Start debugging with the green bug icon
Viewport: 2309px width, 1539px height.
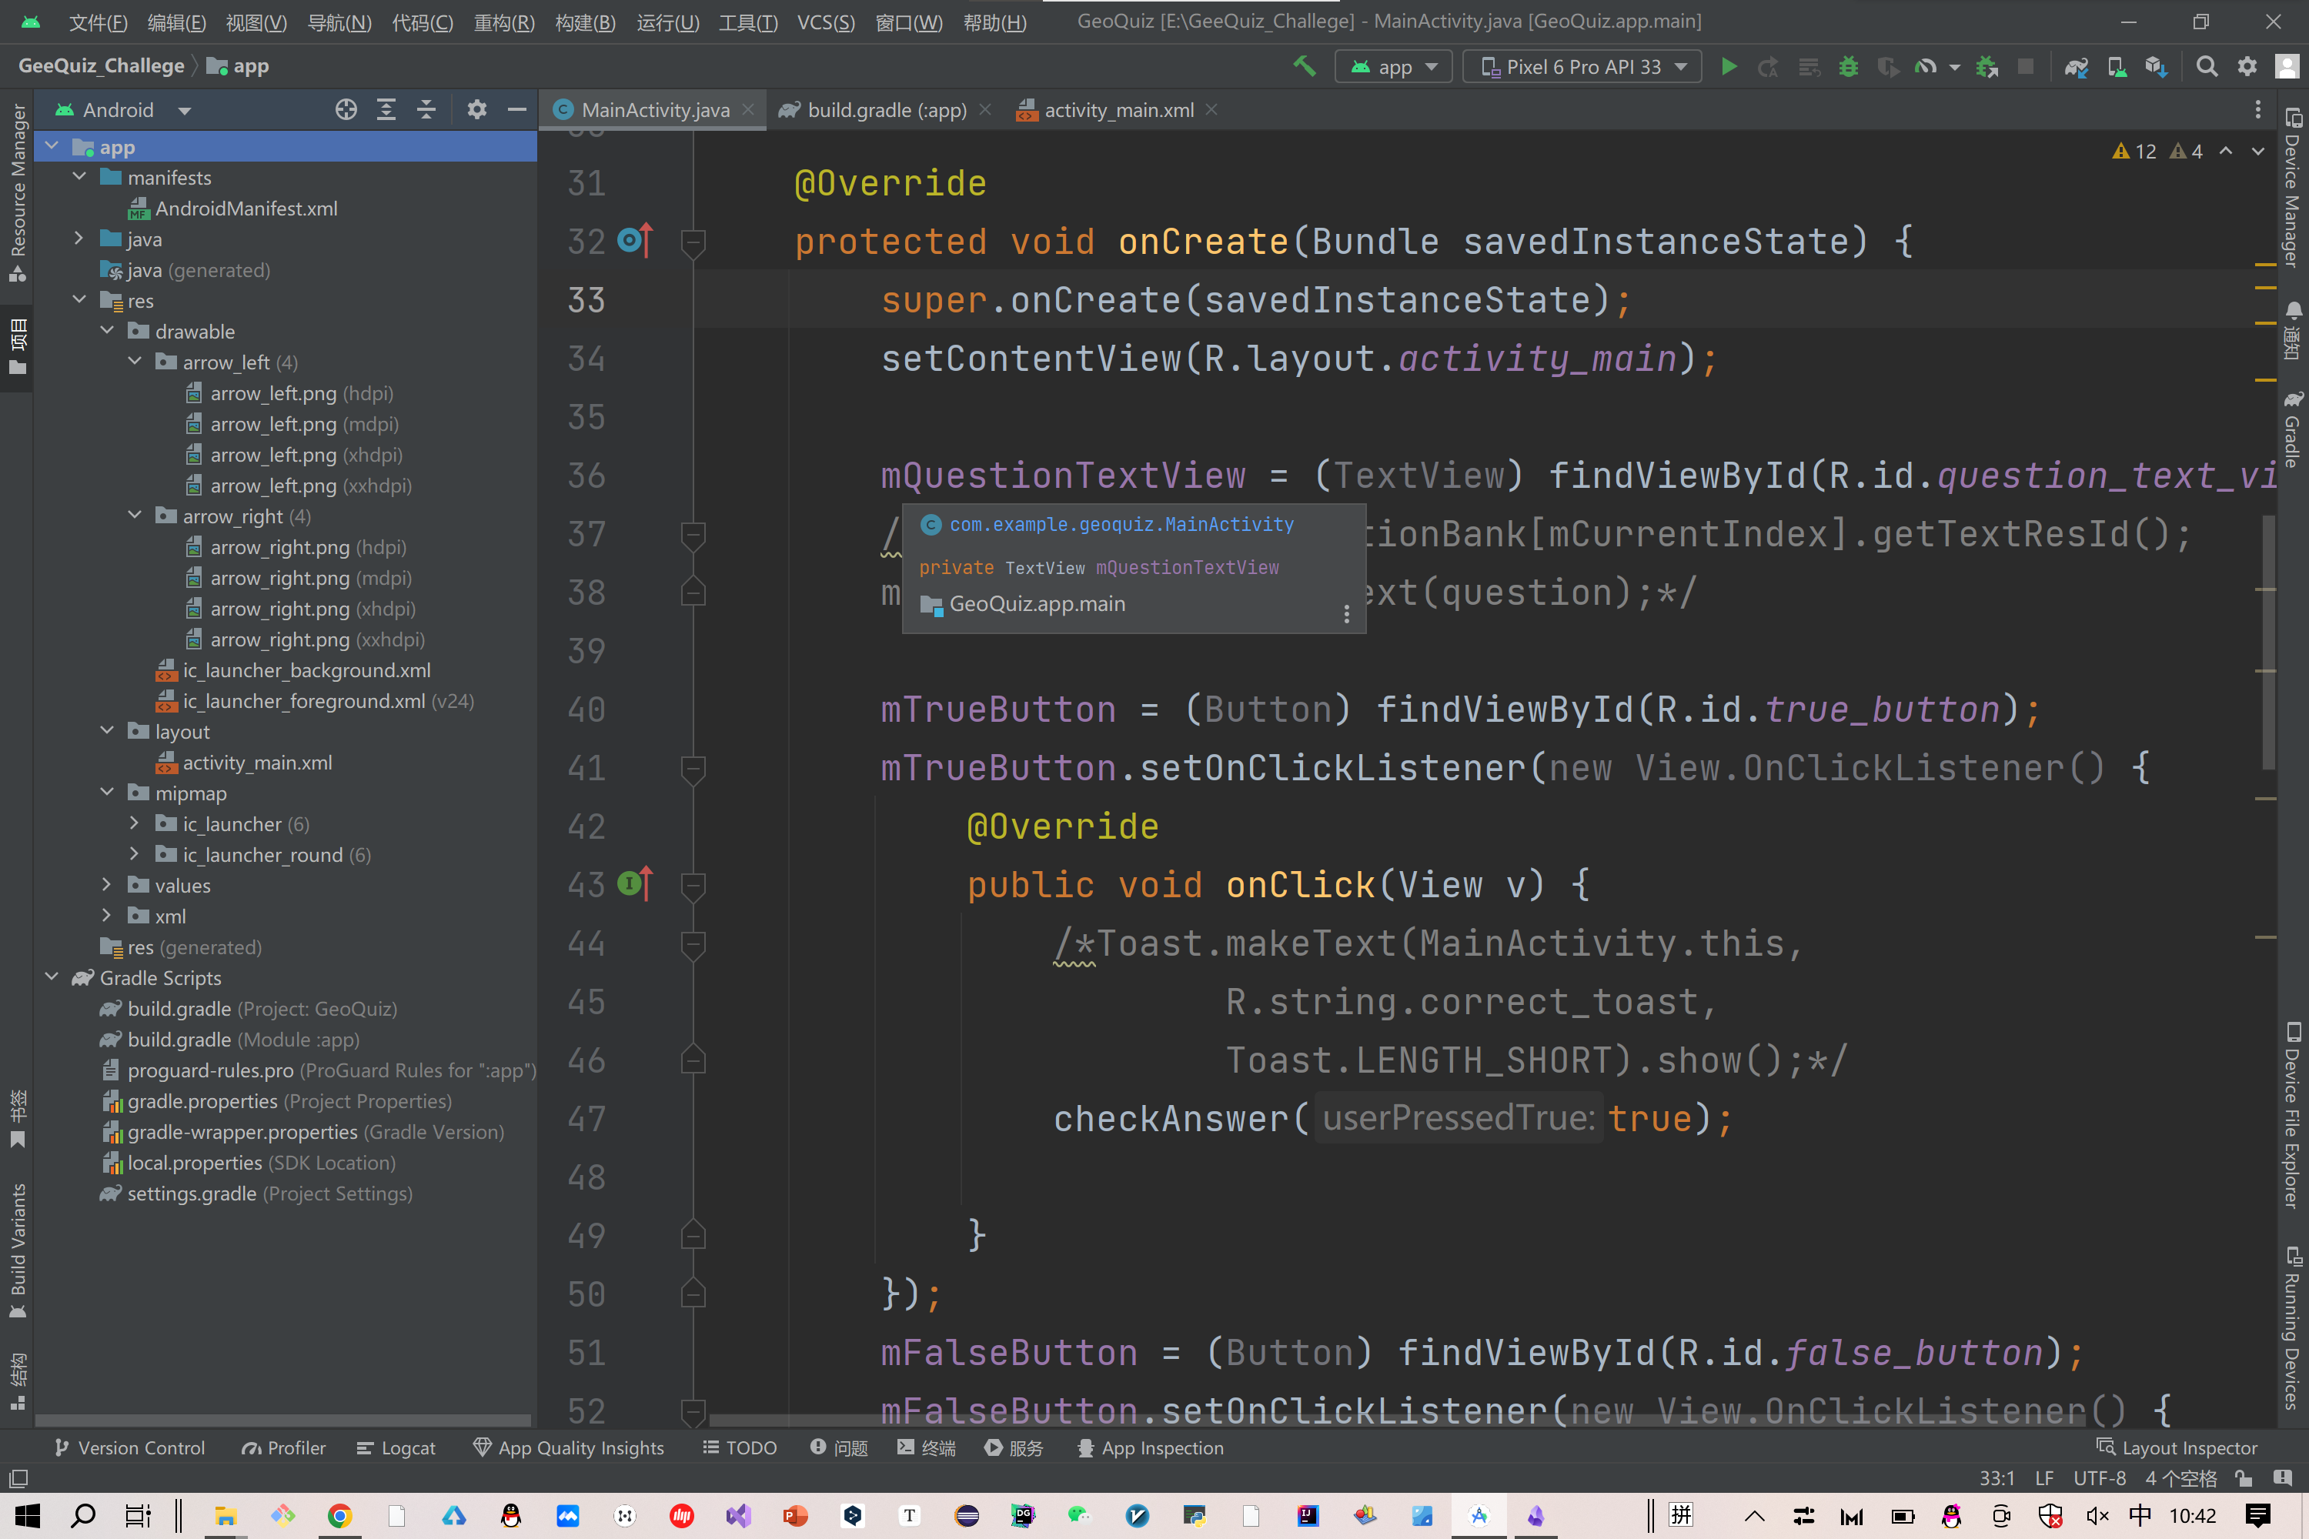tap(1848, 67)
